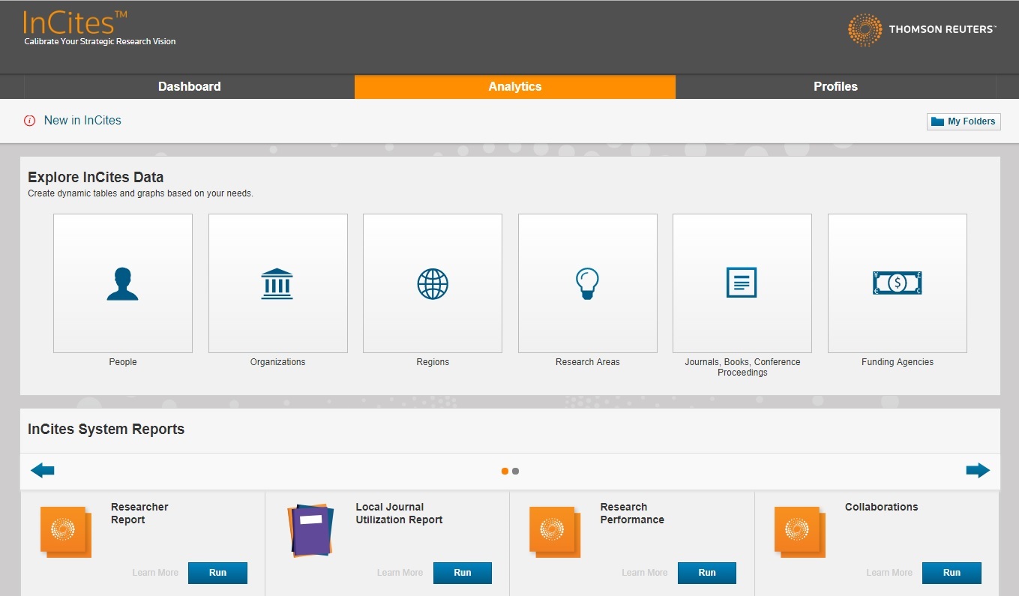Click the Collaborations report icon
Viewport: 1019px width, 596px height.
(x=800, y=532)
